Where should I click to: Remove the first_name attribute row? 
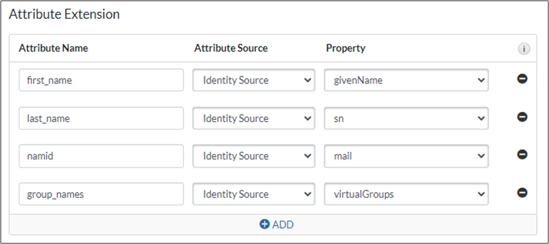[522, 80]
